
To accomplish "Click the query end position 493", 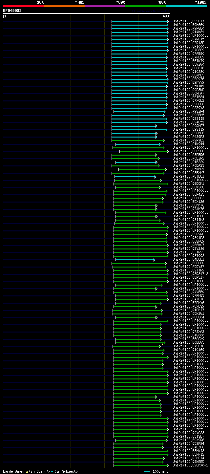I will 166,16.
